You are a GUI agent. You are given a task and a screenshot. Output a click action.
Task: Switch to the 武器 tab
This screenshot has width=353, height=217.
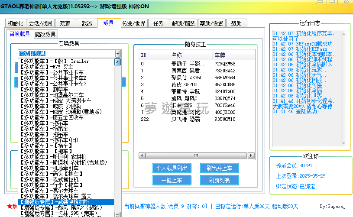pos(87,23)
